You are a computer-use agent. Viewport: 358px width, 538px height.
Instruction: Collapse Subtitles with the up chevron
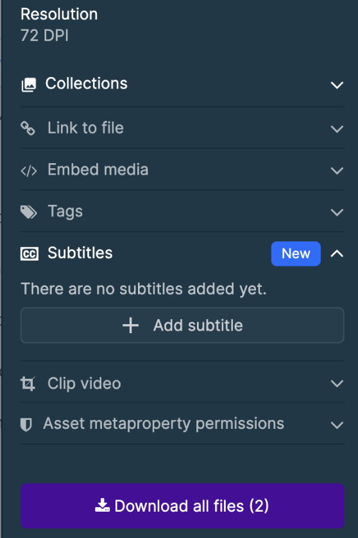coord(337,254)
